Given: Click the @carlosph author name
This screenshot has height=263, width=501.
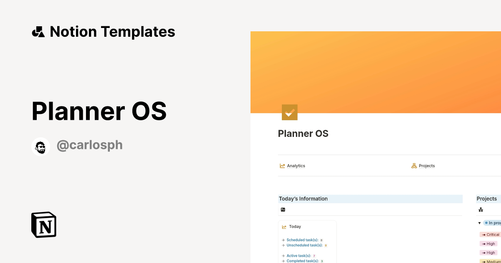Looking at the screenshot, I should pyautogui.click(x=89, y=145).
